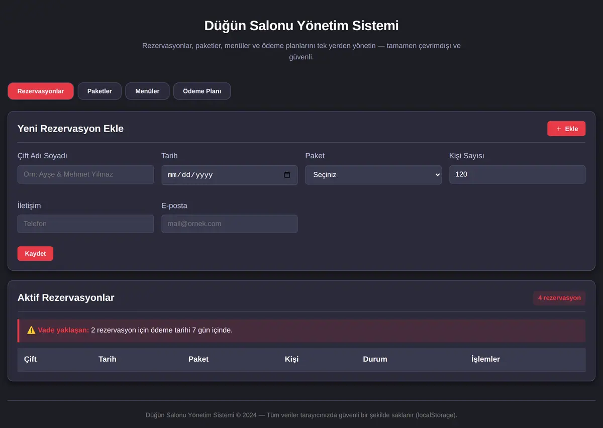The width and height of the screenshot is (603, 428).
Task: Click the Kişi column header
Action: (x=291, y=359)
